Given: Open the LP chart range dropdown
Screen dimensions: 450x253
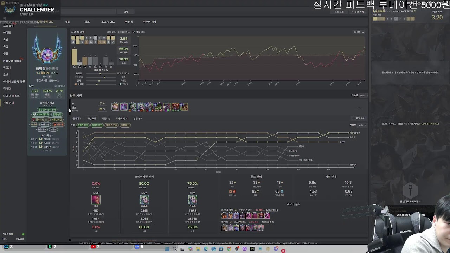Looking at the screenshot, I should point(359,32).
